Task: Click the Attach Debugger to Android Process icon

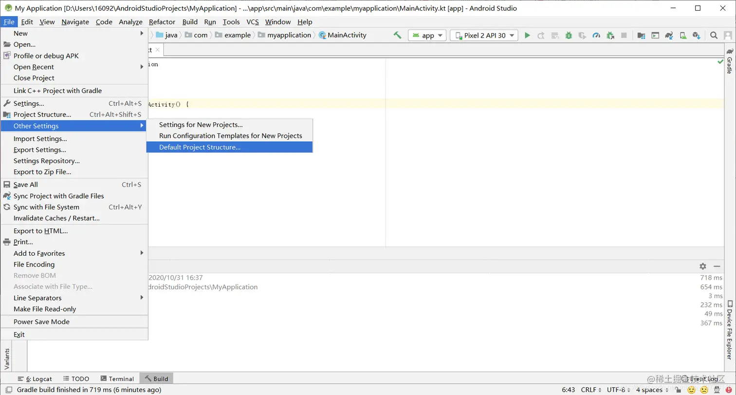Action: pos(610,35)
